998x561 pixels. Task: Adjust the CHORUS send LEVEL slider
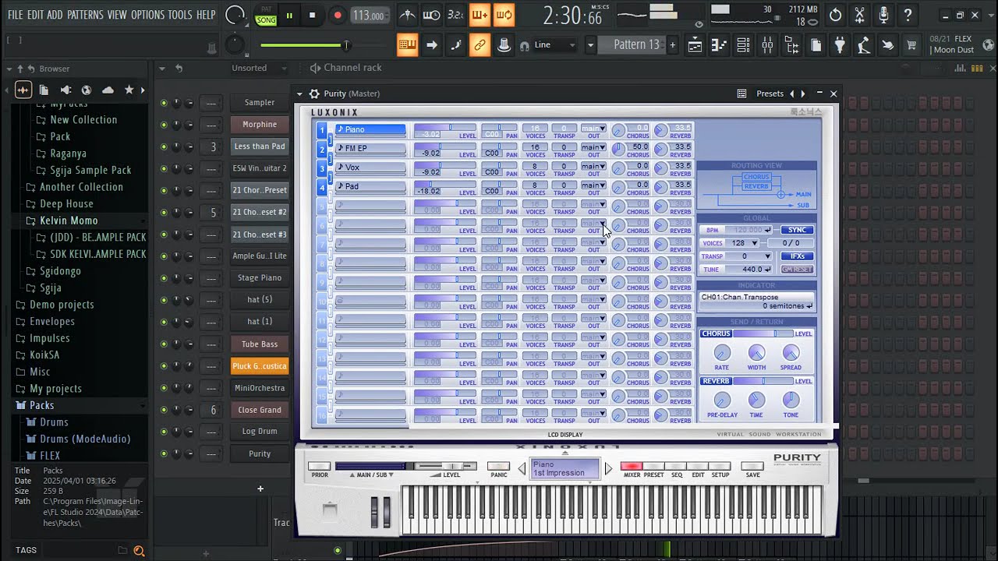tap(763, 333)
